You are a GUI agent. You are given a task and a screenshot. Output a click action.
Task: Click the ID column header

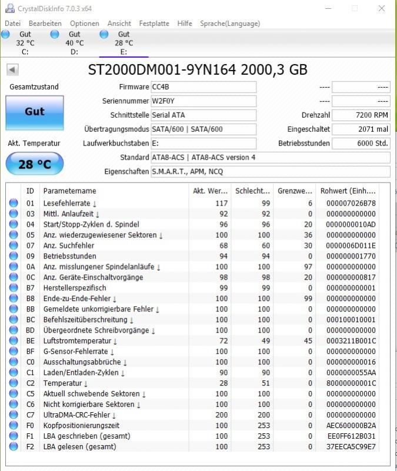tap(31, 191)
